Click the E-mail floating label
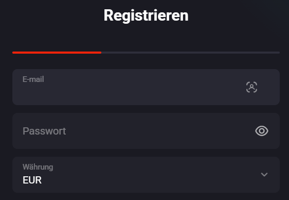The image size is (289, 200). tap(33, 79)
